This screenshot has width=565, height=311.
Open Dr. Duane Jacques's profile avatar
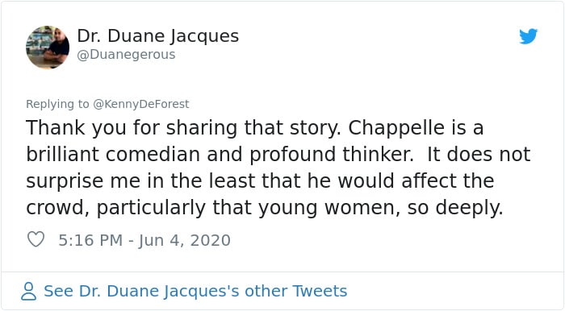coord(48,47)
